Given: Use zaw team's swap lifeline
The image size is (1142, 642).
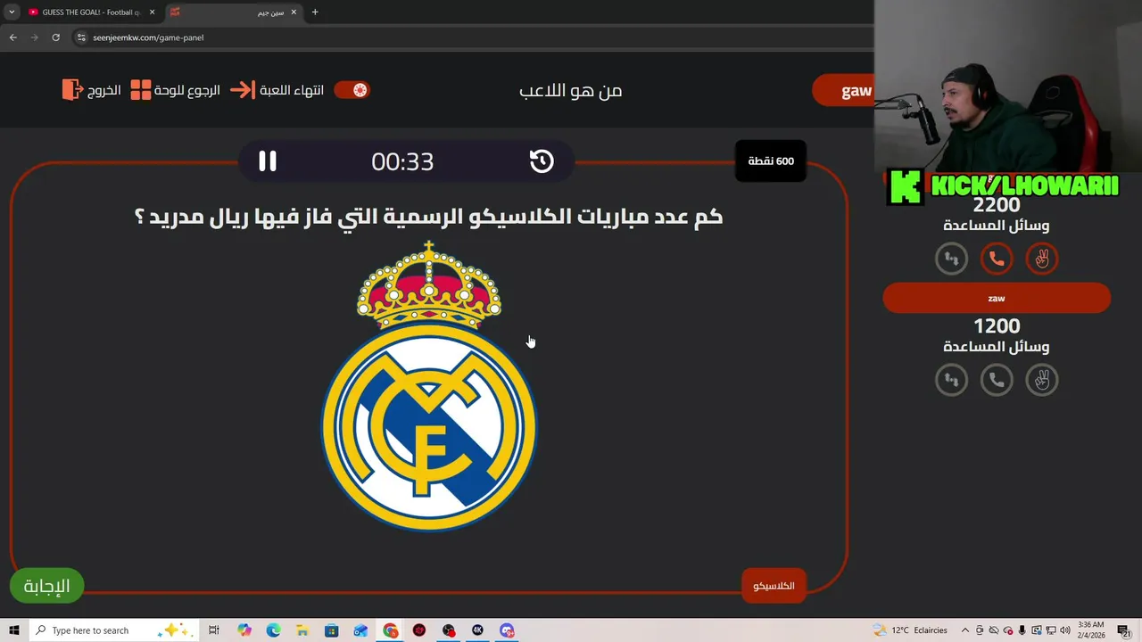Looking at the screenshot, I should [x=951, y=380].
